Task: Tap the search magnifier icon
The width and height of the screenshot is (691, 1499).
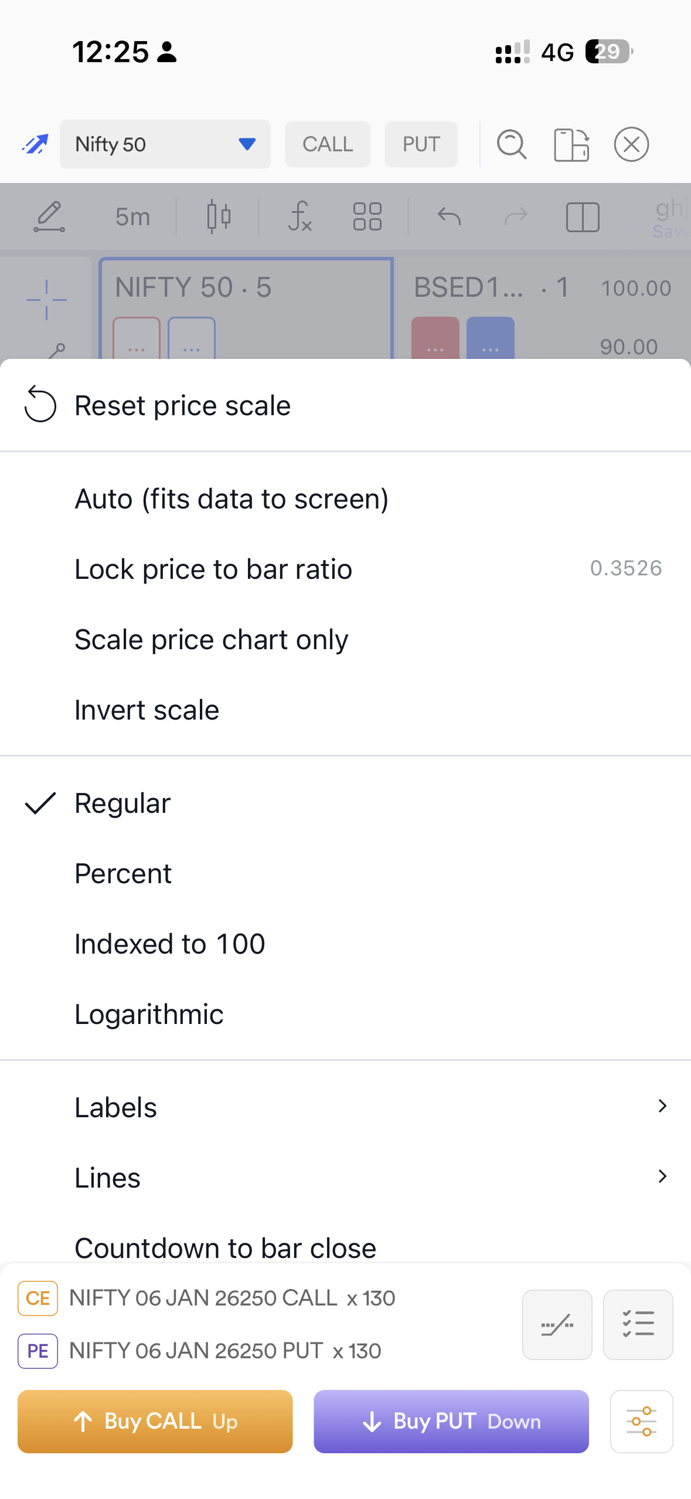Action: coord(511,144)
